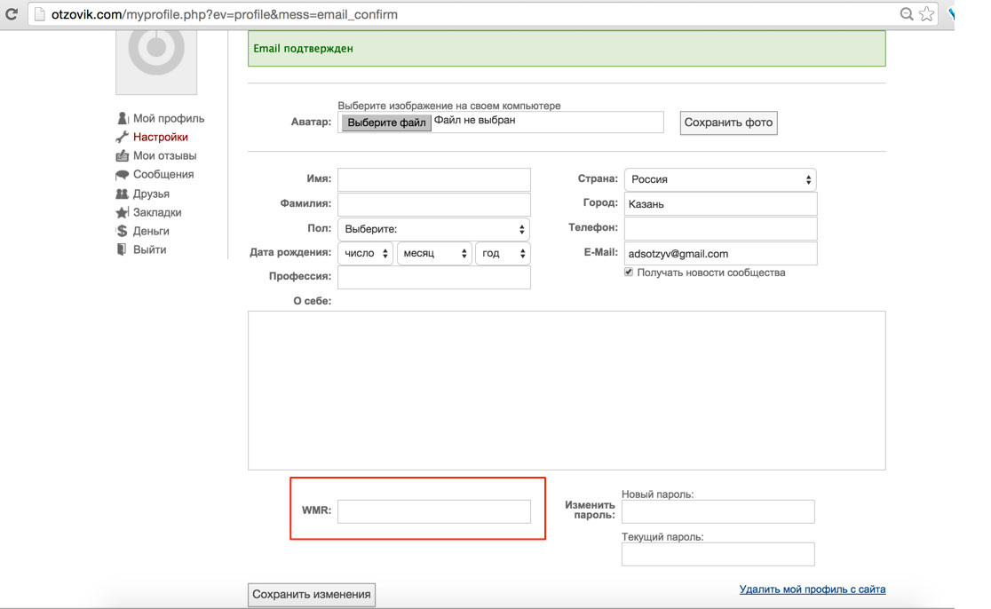Open the Страна dropdown showing Россия
991x609 pixels.
click(x=720, y=179)
